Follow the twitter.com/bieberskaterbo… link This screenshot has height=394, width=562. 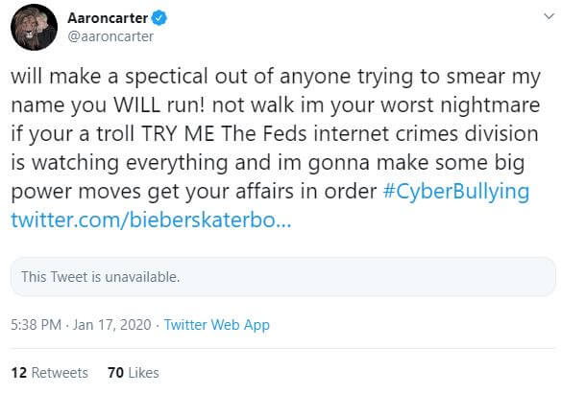pyautogui.click(x=151, y=220)
